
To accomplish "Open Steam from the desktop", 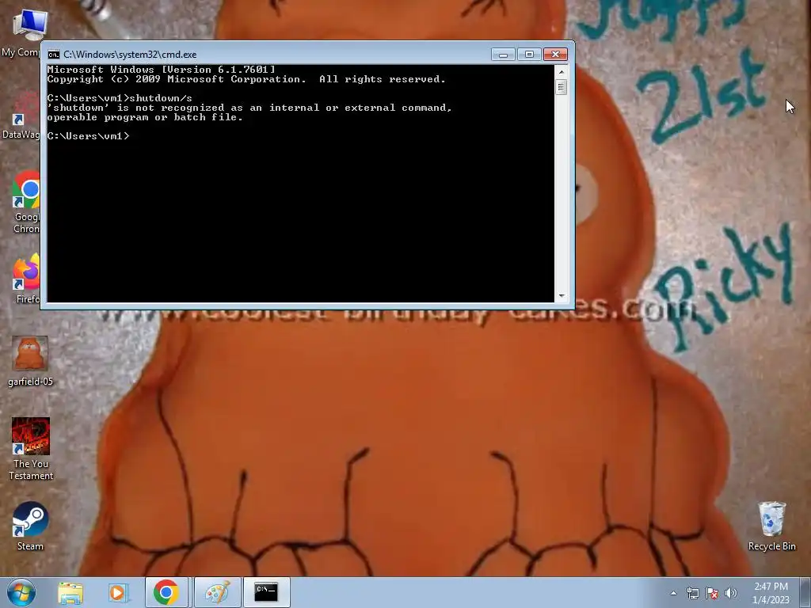I will (x=30, y=526).
